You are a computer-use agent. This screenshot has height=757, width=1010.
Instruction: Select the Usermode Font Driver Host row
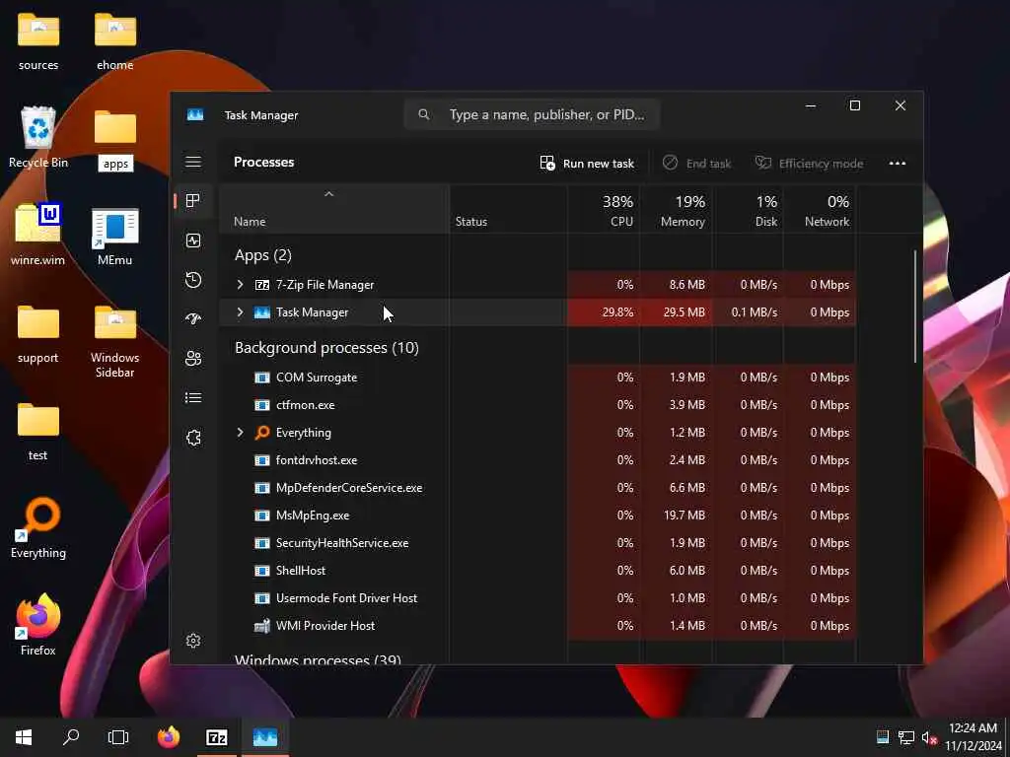[x=538, y=598]
